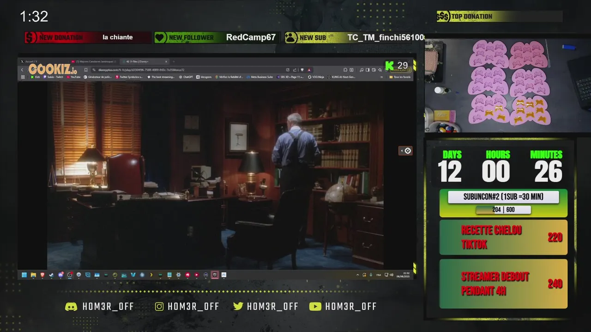591x332 pixels.
Task: Open the Kick bookmark
Action: tap(35, 77)
